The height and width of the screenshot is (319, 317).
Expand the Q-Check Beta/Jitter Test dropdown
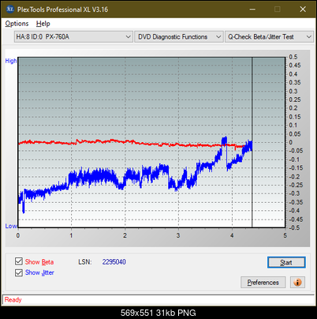point(269,37)
